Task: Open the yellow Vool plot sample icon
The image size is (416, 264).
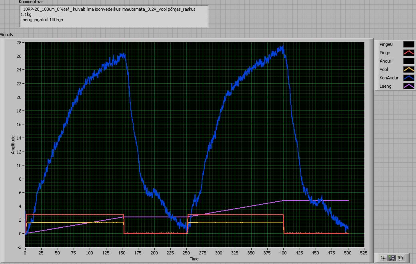Action: 408,69
